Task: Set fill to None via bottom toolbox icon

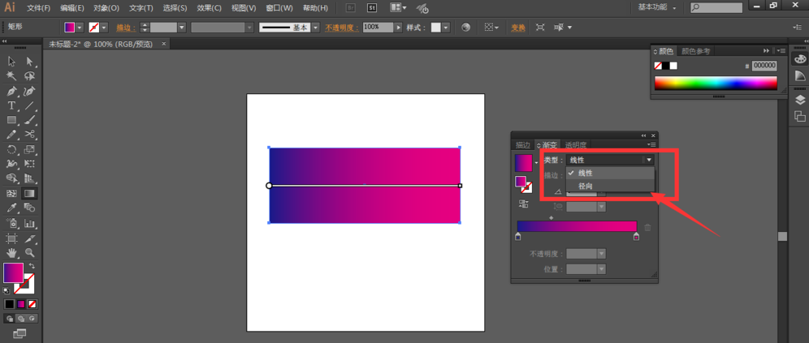Action: point(32,304)
